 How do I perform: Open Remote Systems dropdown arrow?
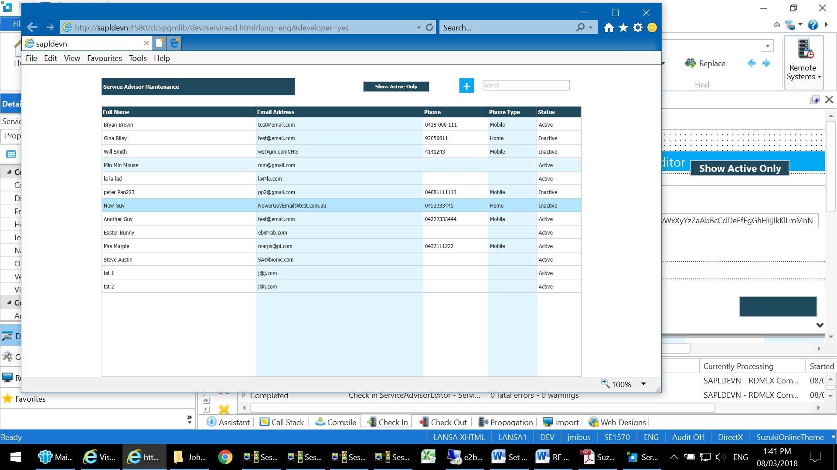[820, 77]
